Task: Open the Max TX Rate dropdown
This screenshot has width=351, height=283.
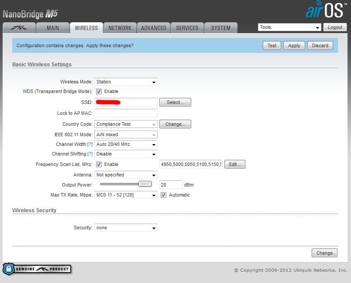Action: pos(126,195)
